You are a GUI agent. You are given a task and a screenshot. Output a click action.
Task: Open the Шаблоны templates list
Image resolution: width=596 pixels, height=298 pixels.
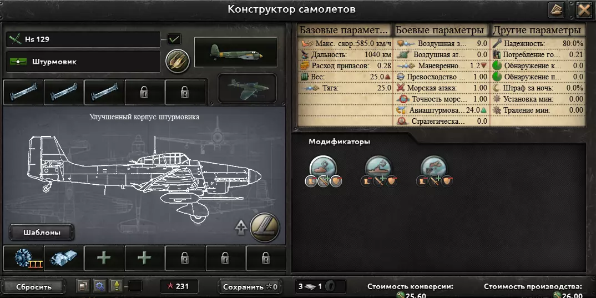[x=42, y=233]
